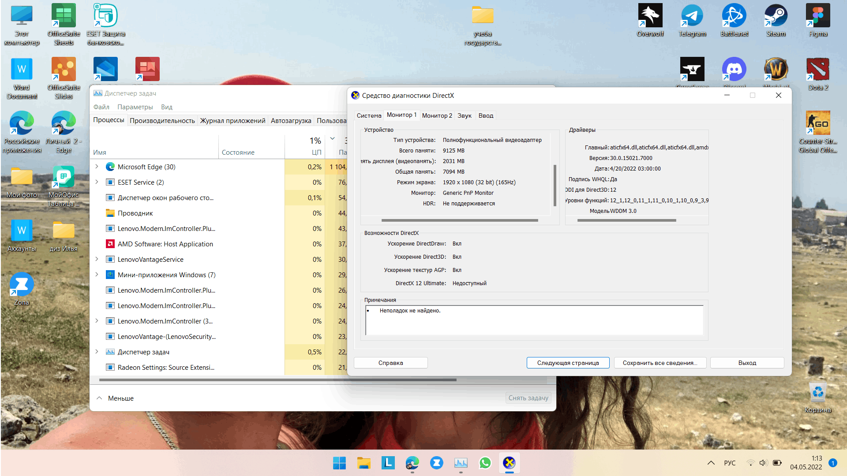Open the Telegram desktop icon
Screen dimensions: 847x476
(692, 21)
